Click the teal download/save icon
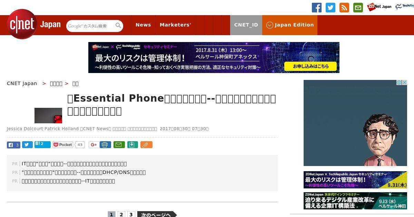The width and height of the screenshot is (414, 217). click(132, 145)
